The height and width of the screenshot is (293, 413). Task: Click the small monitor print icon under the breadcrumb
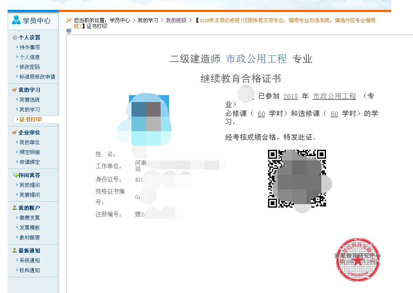[69, 31]
